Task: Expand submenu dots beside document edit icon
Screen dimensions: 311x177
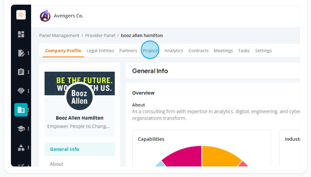Action: [28, 53]
